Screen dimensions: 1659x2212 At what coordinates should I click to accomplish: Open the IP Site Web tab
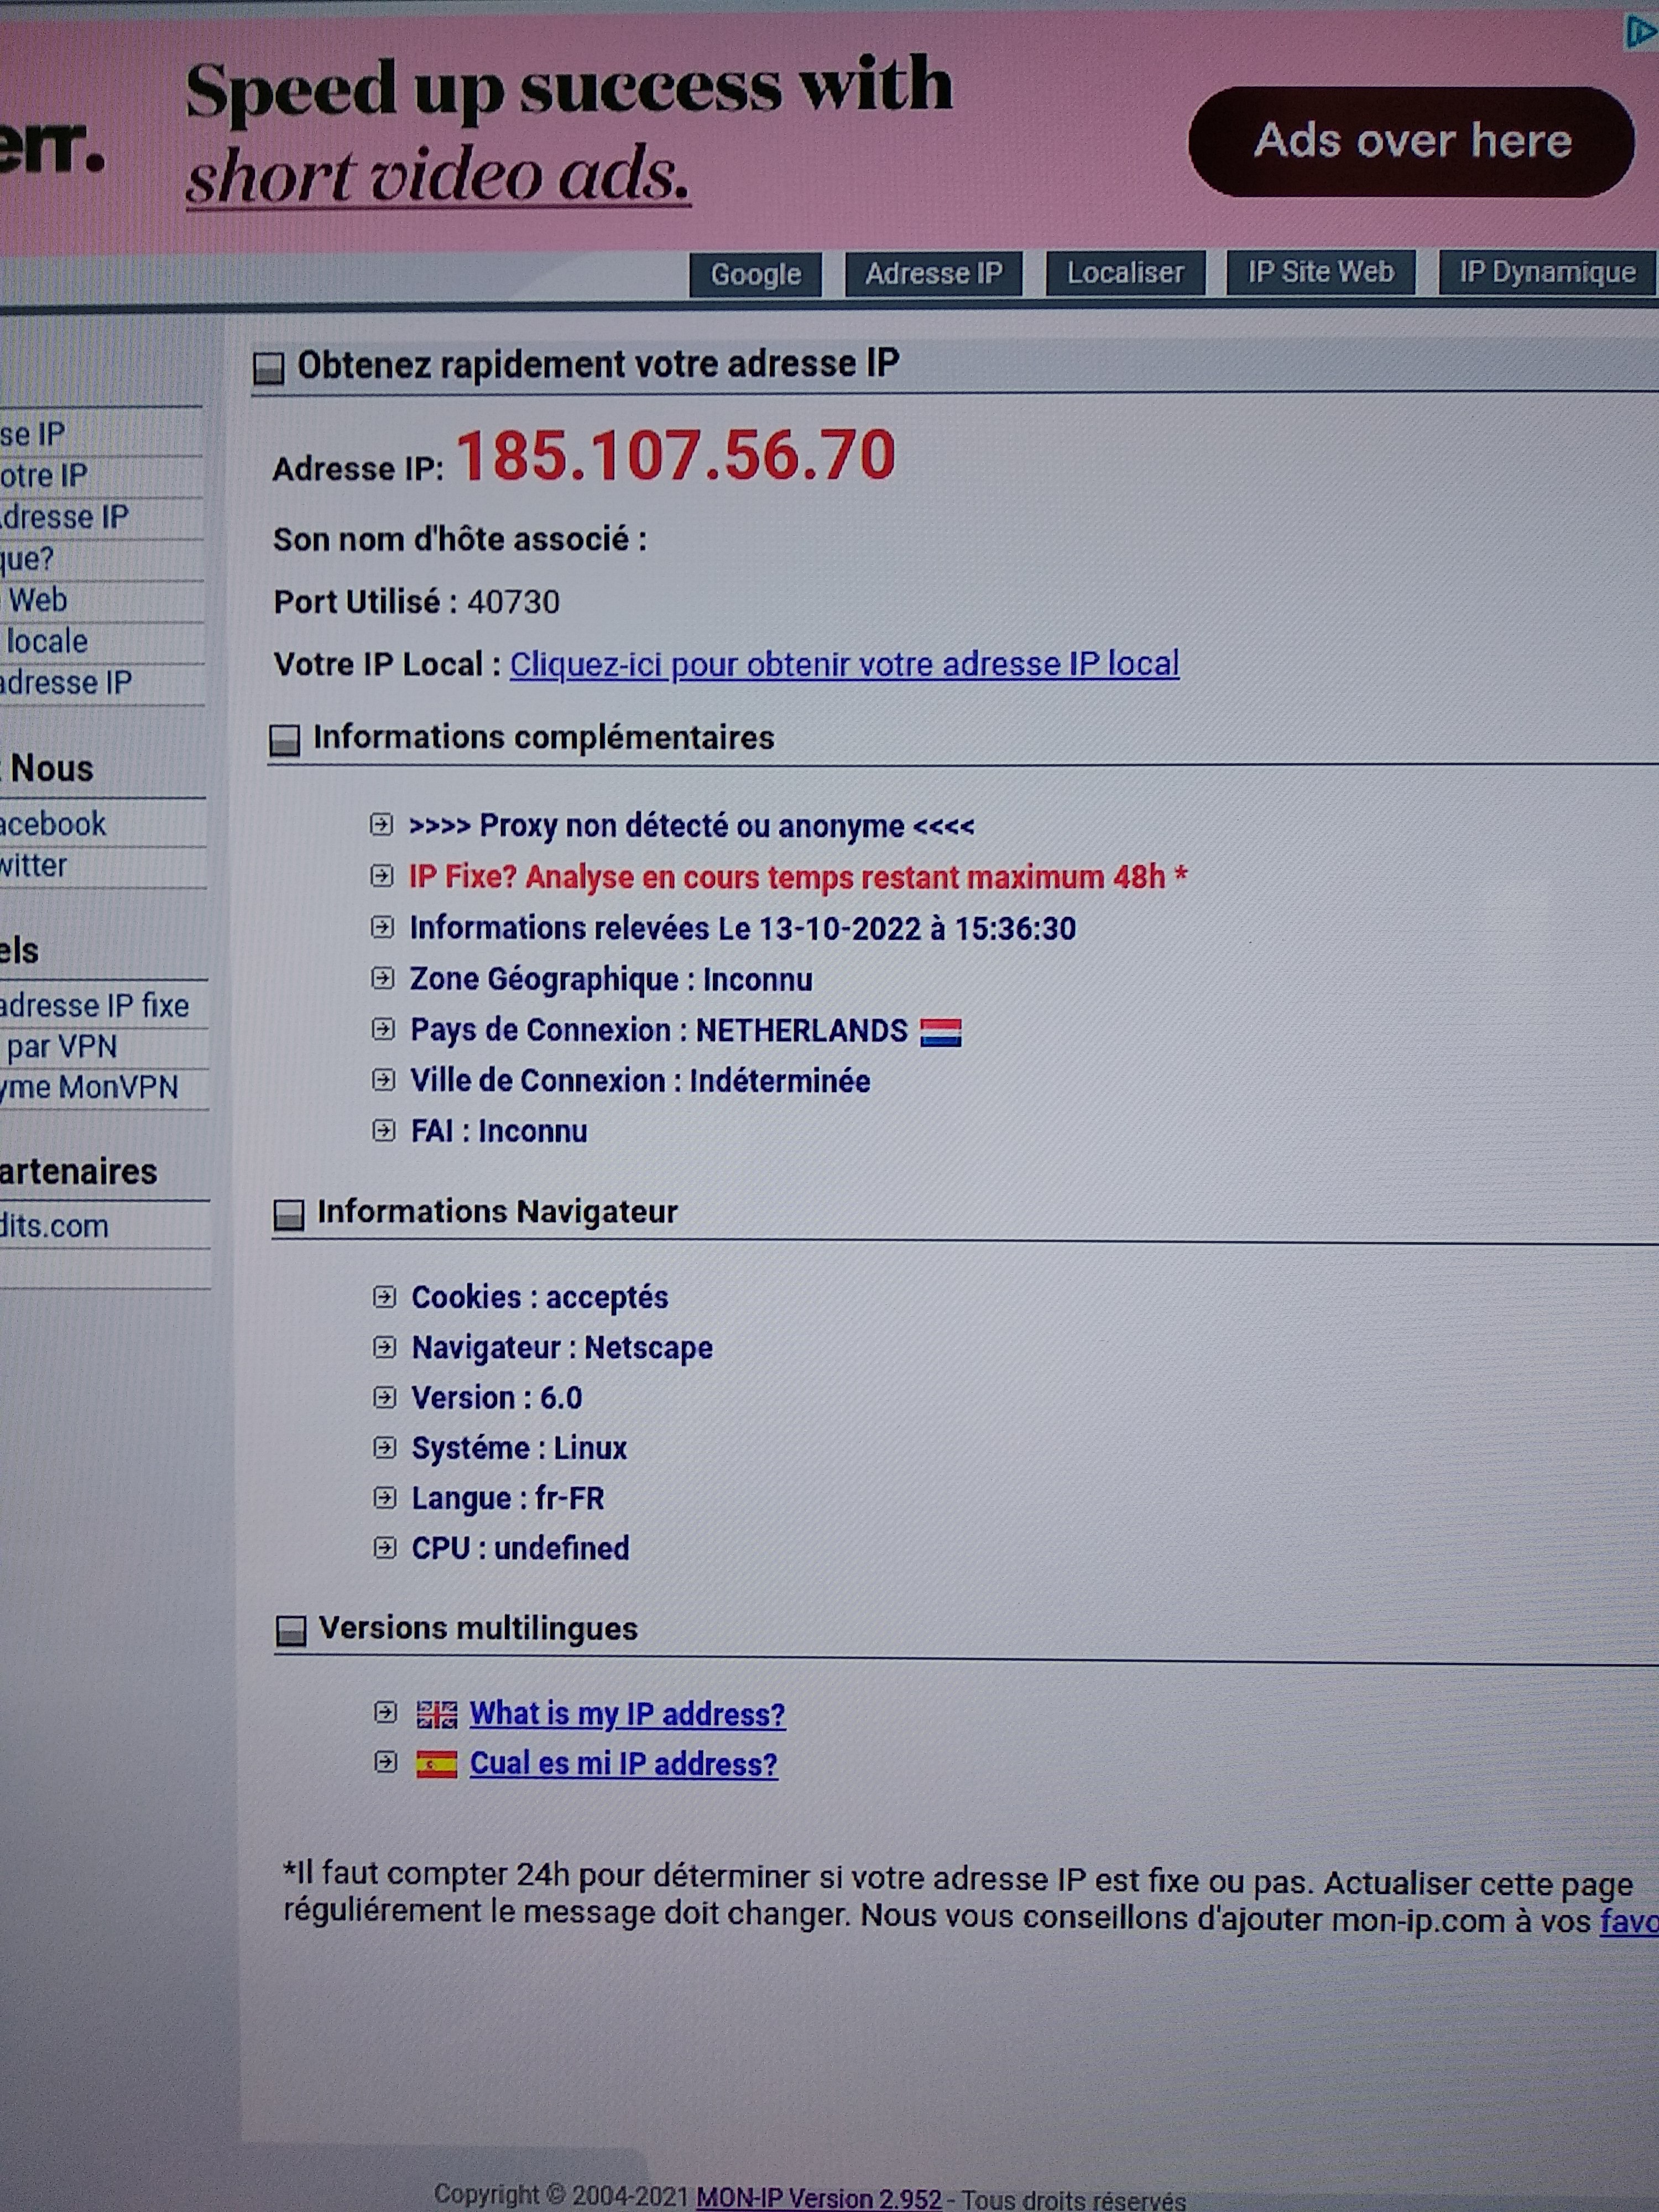[1320, 272]
